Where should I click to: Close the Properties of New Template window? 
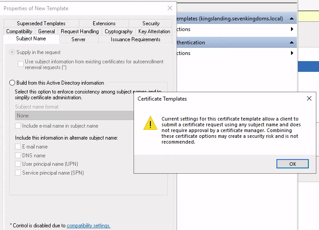coord(170,8)
